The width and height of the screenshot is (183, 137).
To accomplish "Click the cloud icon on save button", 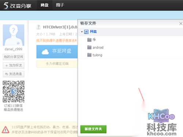I will [45, 52].
